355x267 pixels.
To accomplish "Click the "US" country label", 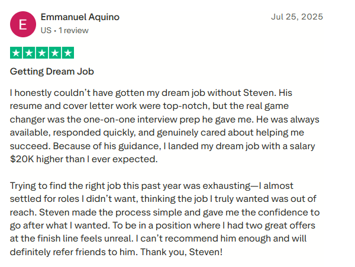I will (x=47, y=30).
